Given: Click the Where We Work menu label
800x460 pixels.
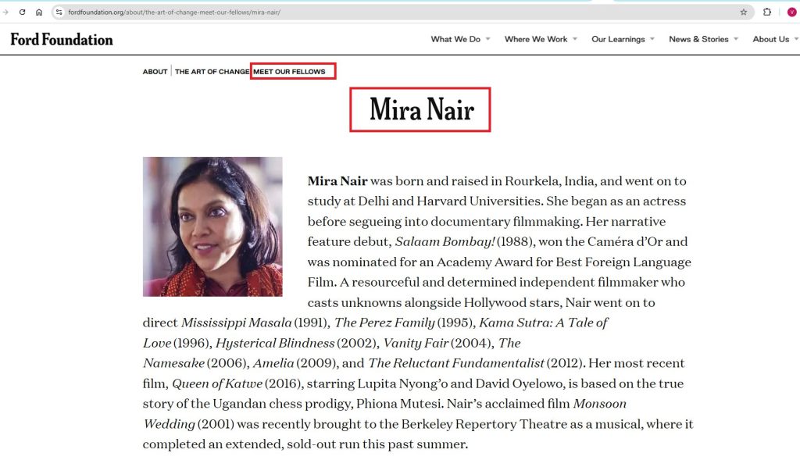Looking at the screenshot, I should 536,39.
